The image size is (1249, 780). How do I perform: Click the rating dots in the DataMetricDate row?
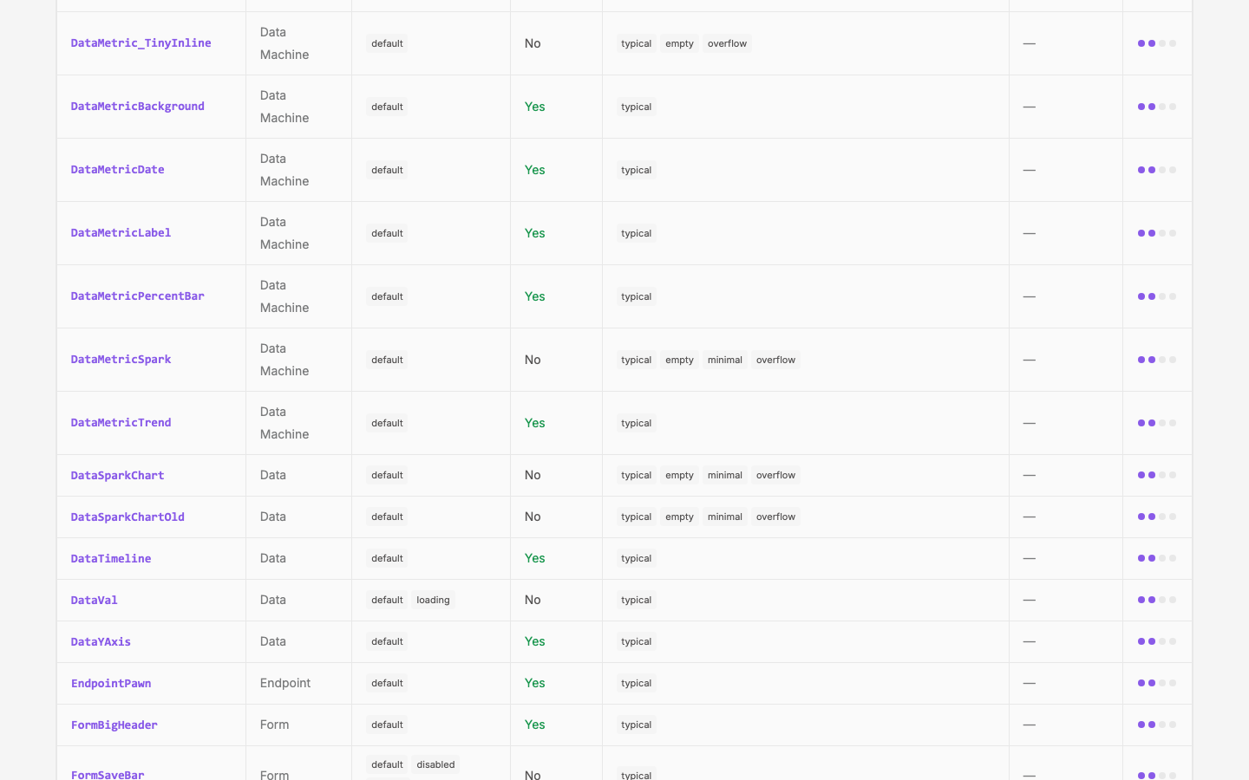tap(1157, 170)
